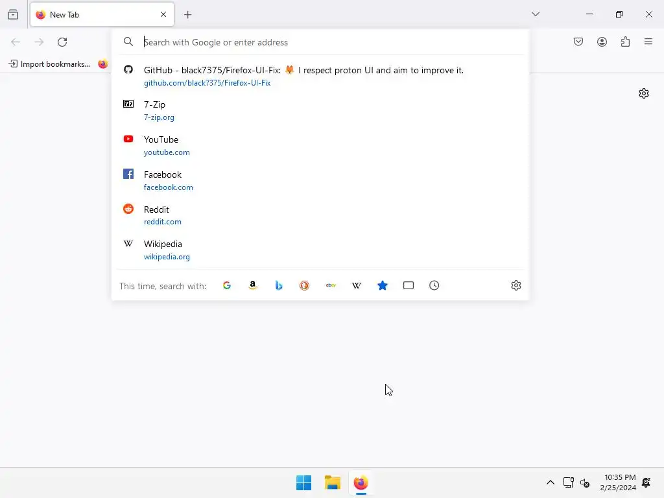Open Save to Pocket
Viewport: 664px width, 498px height.
578,41
